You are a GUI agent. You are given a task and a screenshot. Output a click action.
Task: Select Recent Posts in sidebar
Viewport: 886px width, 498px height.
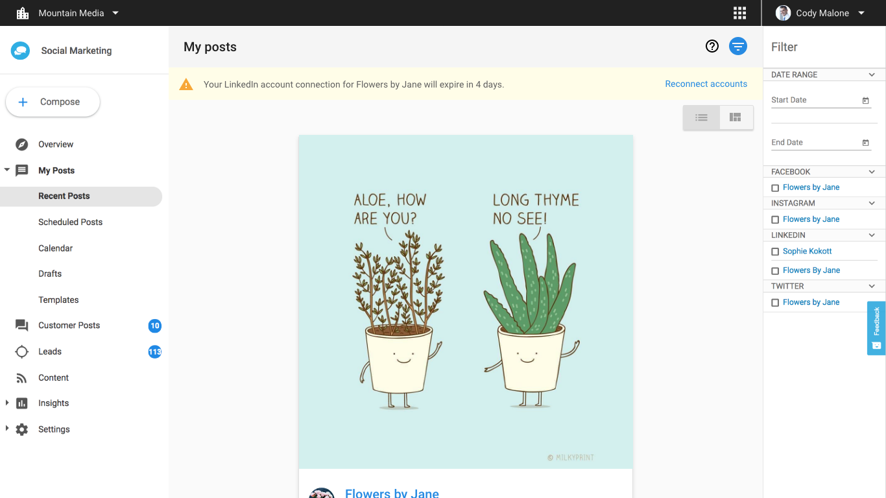click(81, 196)
